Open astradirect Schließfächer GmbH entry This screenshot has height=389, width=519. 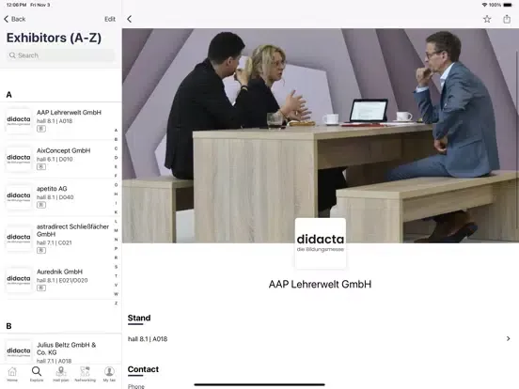tap(61, 238)
